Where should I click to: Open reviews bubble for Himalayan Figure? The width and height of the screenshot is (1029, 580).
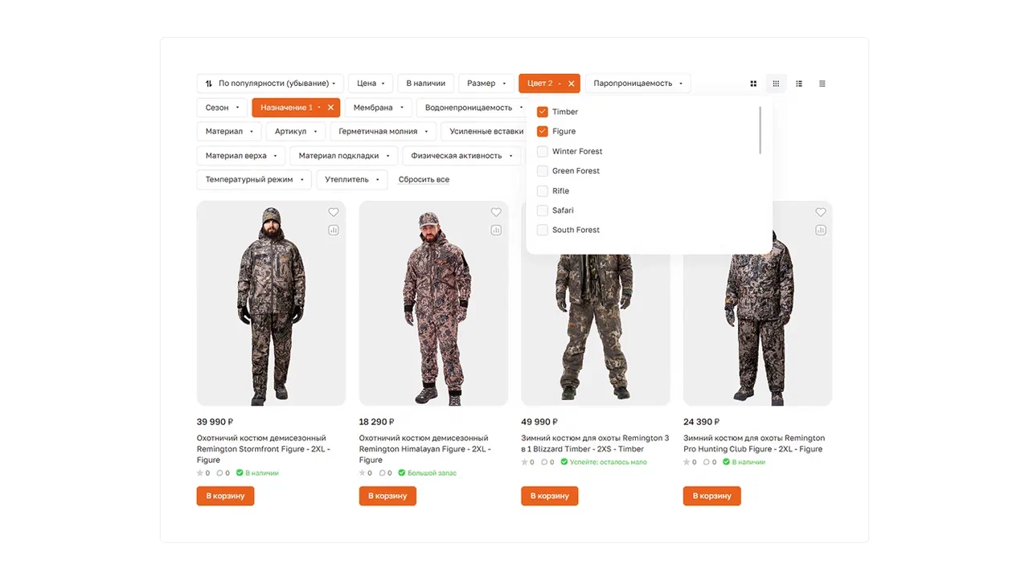pos(385,473)
